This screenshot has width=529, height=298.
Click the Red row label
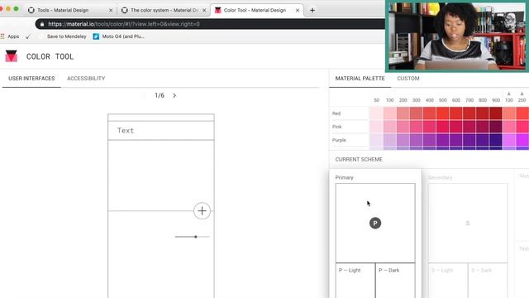pyautogui.click(x=336, y=113)
